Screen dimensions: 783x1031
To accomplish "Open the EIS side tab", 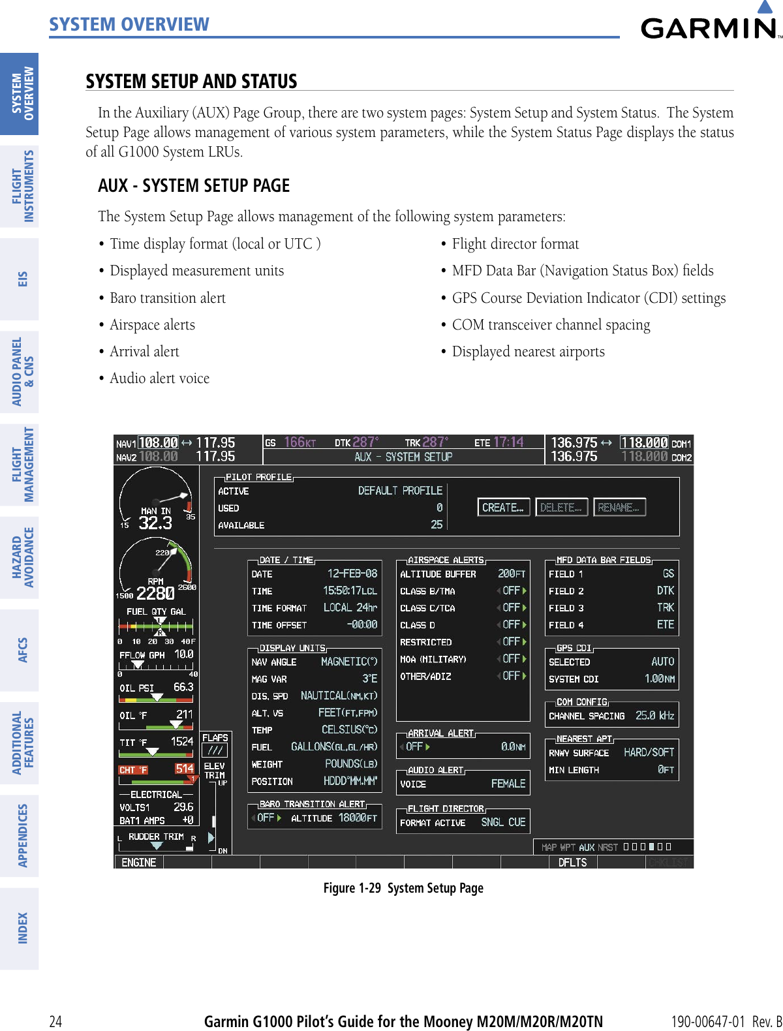I will pyautogui.click(x=20, y=279).
